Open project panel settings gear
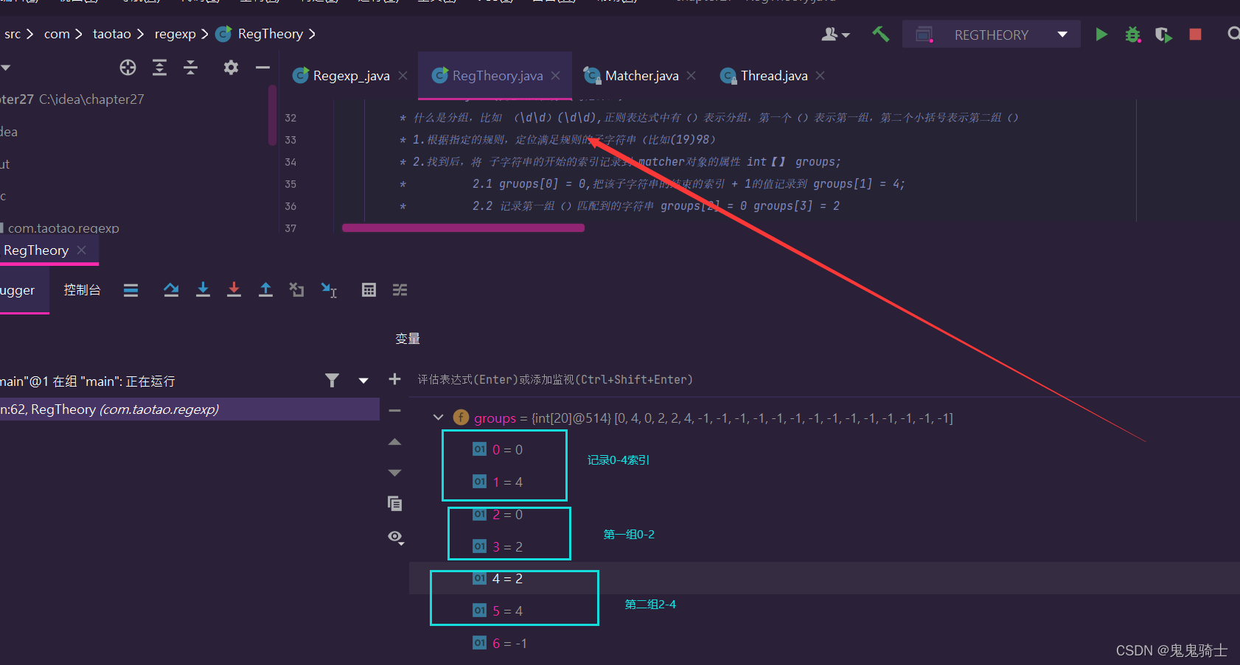 (231, 68)
